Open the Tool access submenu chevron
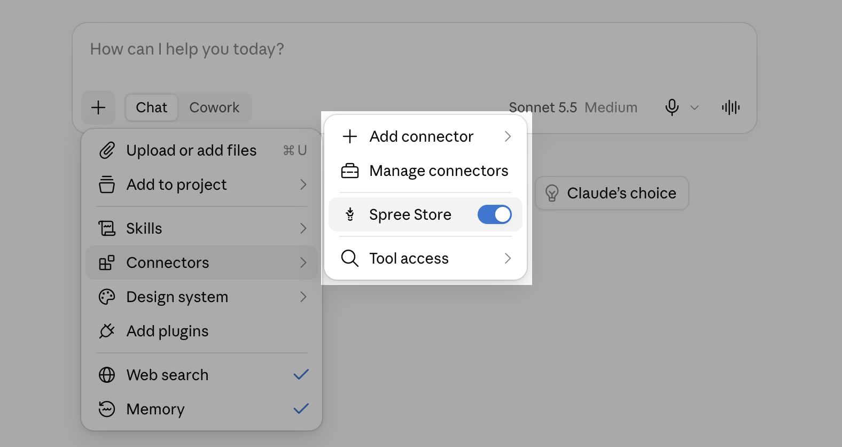Image resolution: width=842 pixels, height=447 pixels. [x=508, y=258]
